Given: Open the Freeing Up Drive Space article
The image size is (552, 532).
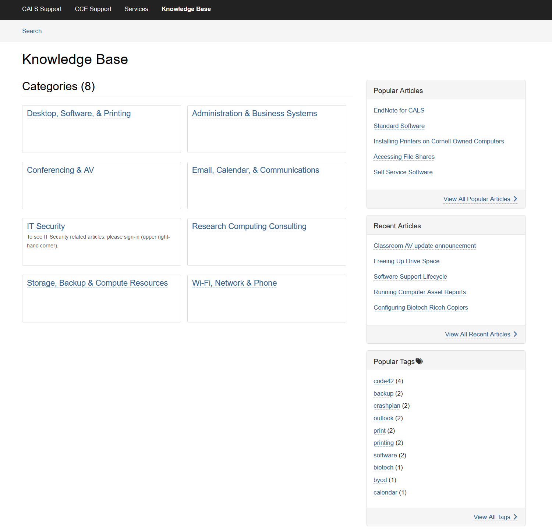Looking at the screenshot, I should (406, 261).
